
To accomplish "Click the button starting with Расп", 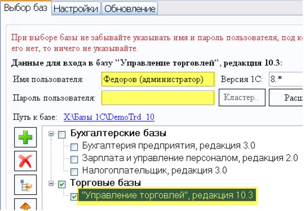I will [x=286, y=98].
